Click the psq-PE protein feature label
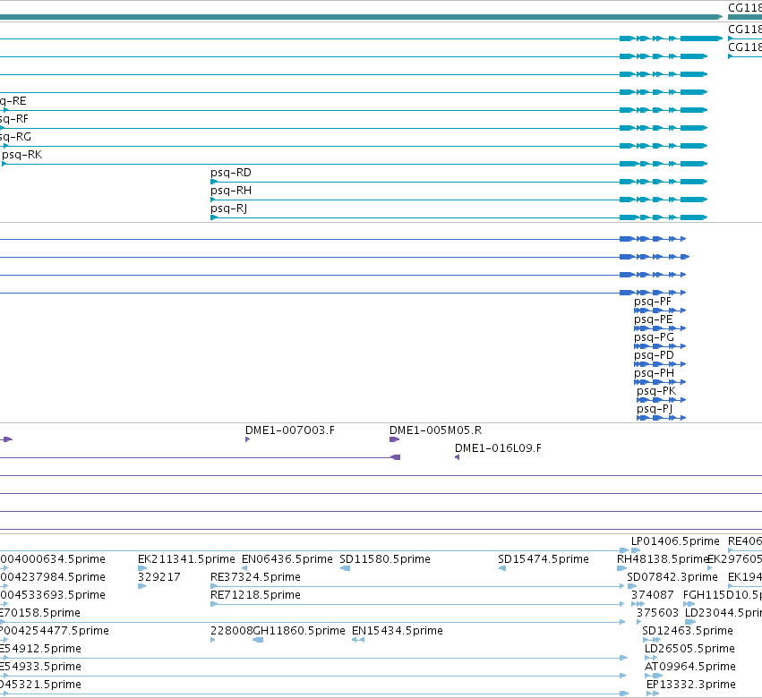The height and width of the screenshot is (698, 762). pyautogui.click(x=653, y=319)
